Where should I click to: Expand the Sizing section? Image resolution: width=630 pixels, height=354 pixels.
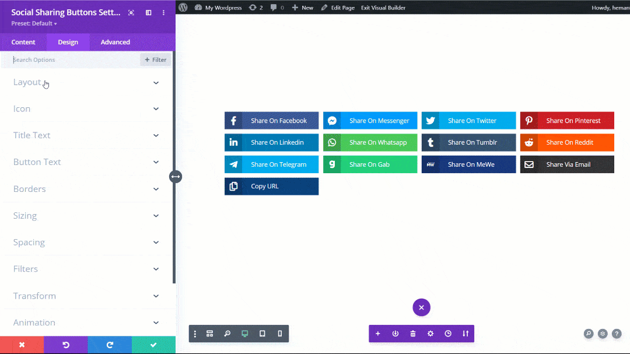86,216
